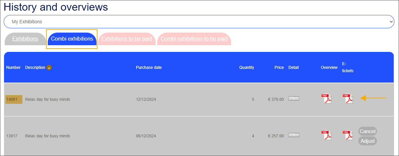Open E-tickets PDF for order 13917
The image size is (399, 156).
click(x=348, y=135)
